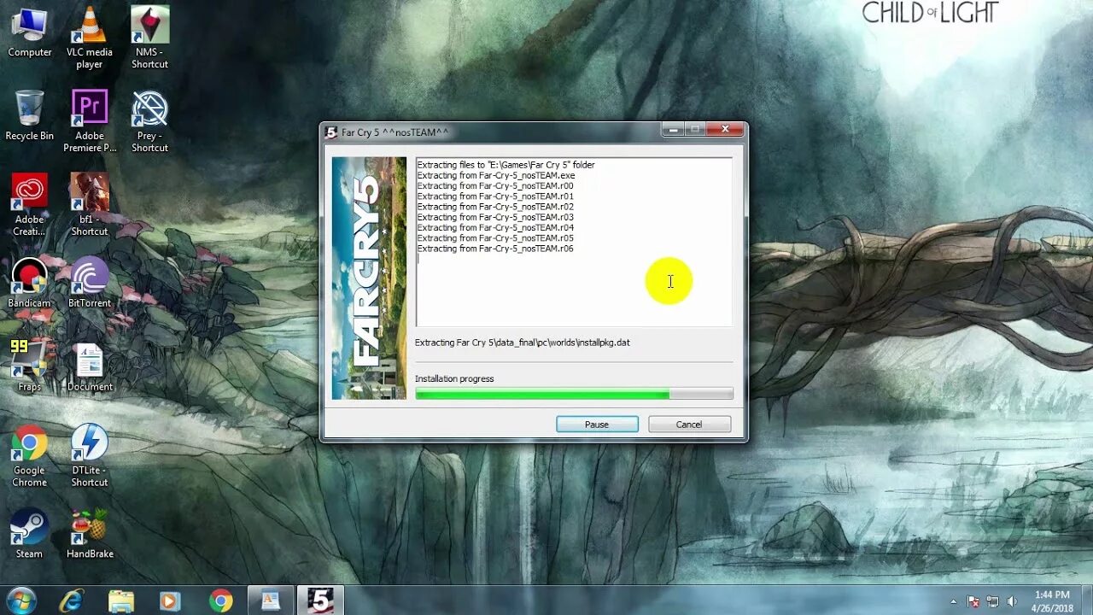Select the NMS - Shortcut icon
The height and width of the screenshot is (615, 1093).
149,38
